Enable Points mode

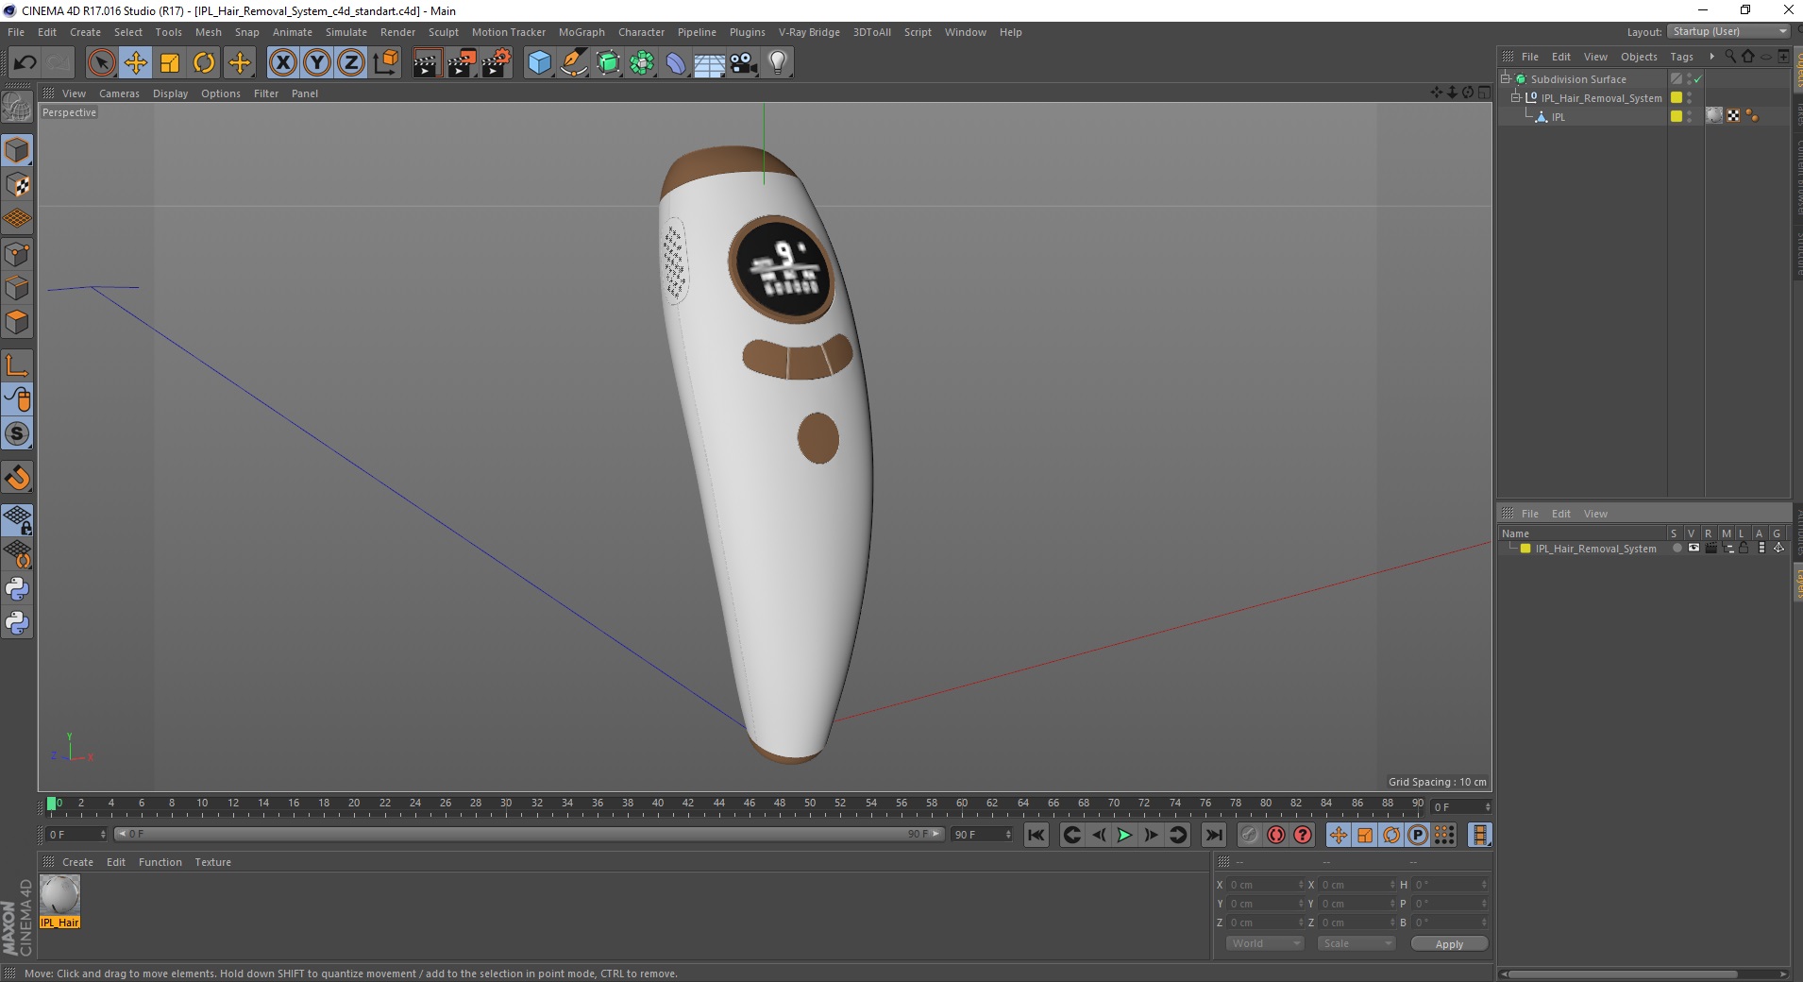click(x=17, y=254)
